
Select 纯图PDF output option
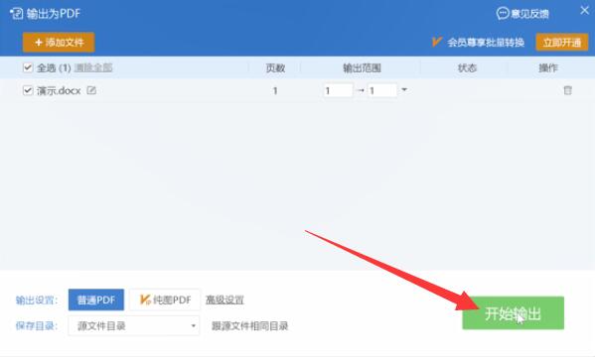(x=165, y=299)
